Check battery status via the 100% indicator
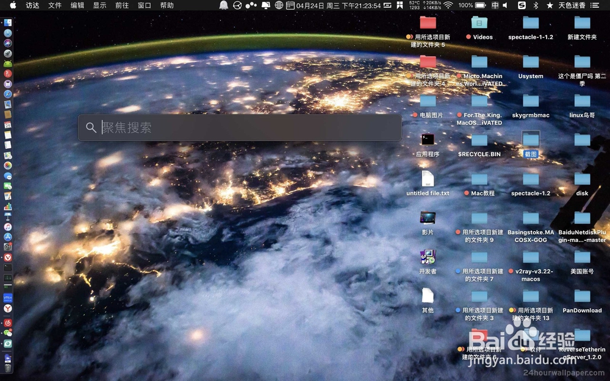The width and height of the screenshot is (610, 381). click(467, 5)
